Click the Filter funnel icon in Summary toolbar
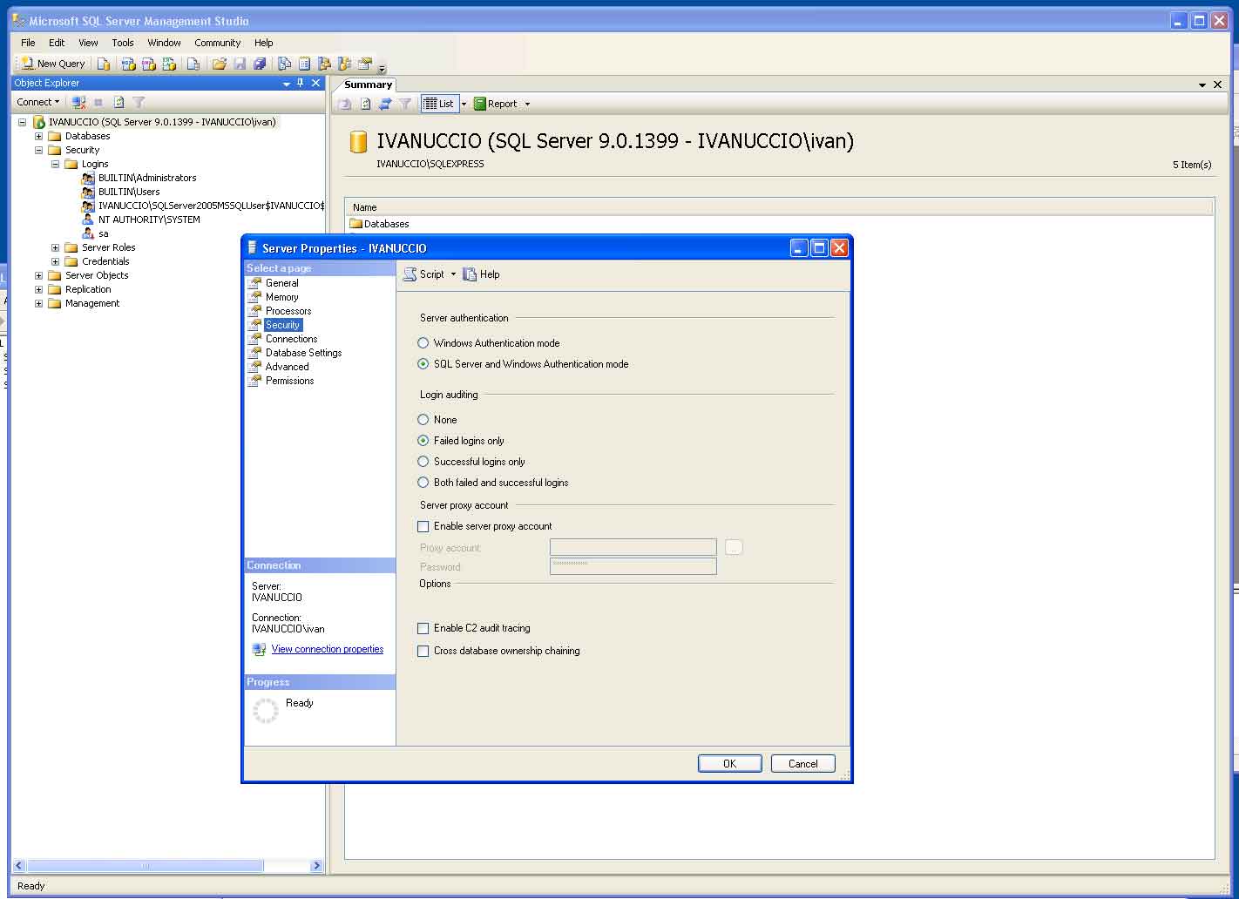The image size is (1239, 899). click(405, 104)
